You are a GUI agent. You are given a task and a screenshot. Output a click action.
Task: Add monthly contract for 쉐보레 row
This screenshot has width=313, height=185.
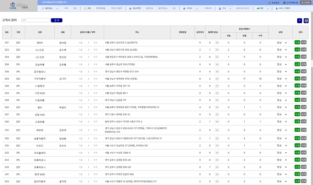(x=217, y=130)
